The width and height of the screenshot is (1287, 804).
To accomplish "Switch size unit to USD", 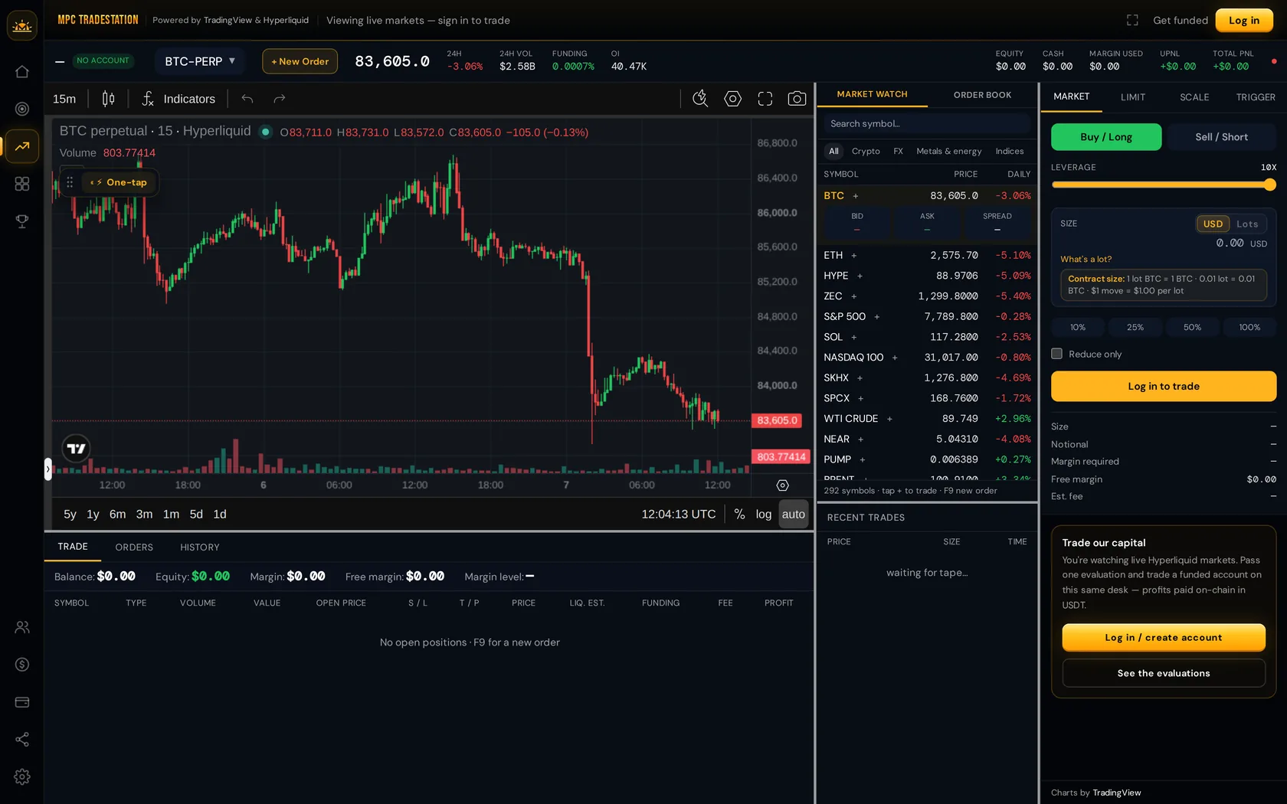I will pyautogui.click(x=1213, y=224).
